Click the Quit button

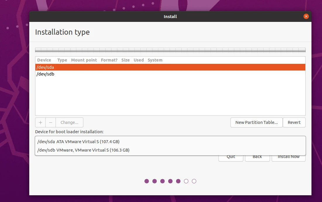pyautogui.click(x=231, y=158)
